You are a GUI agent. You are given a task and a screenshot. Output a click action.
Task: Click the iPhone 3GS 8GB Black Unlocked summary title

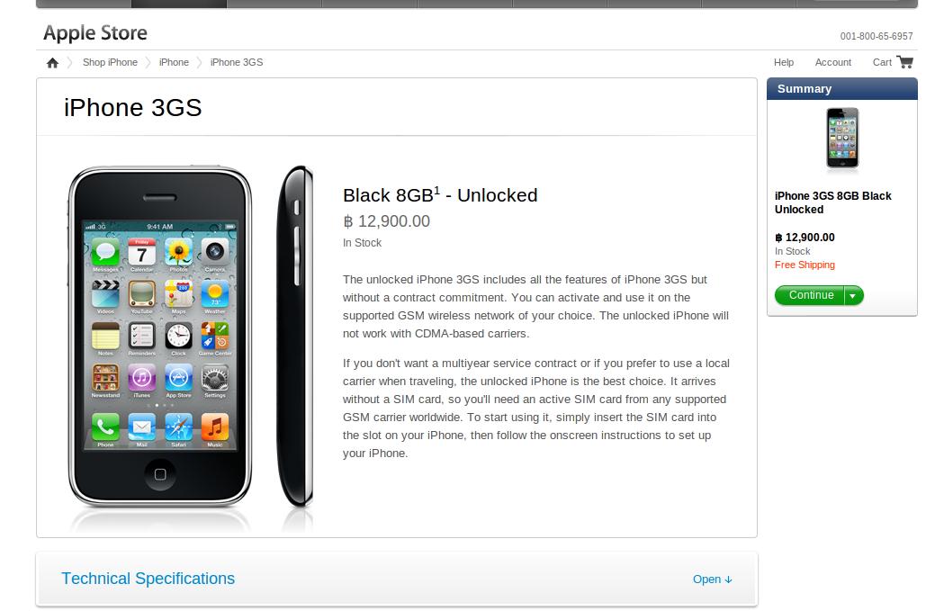click(x=832, y=202)
